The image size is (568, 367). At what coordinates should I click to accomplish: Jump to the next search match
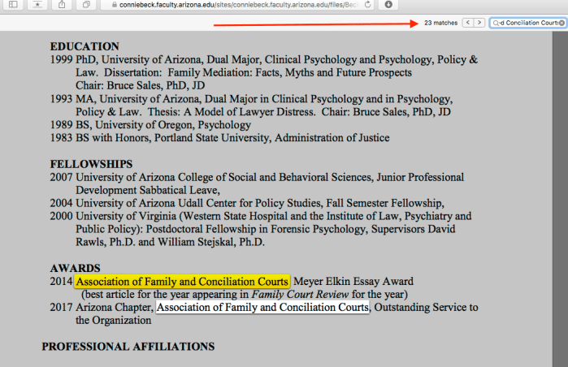click(x=479, y=23)
